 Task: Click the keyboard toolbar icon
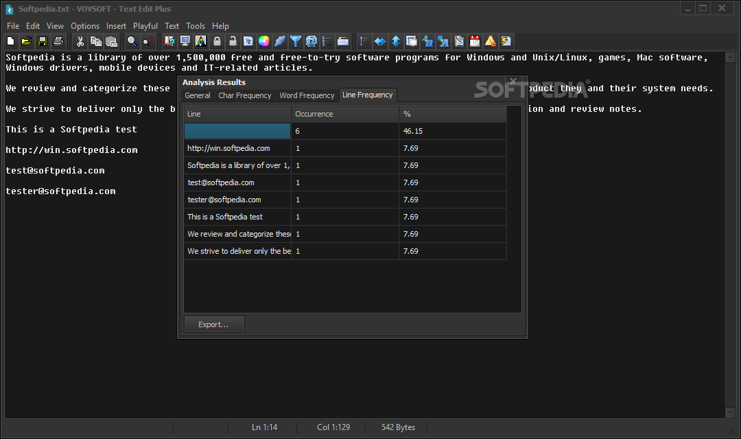(x=343, y=42)
